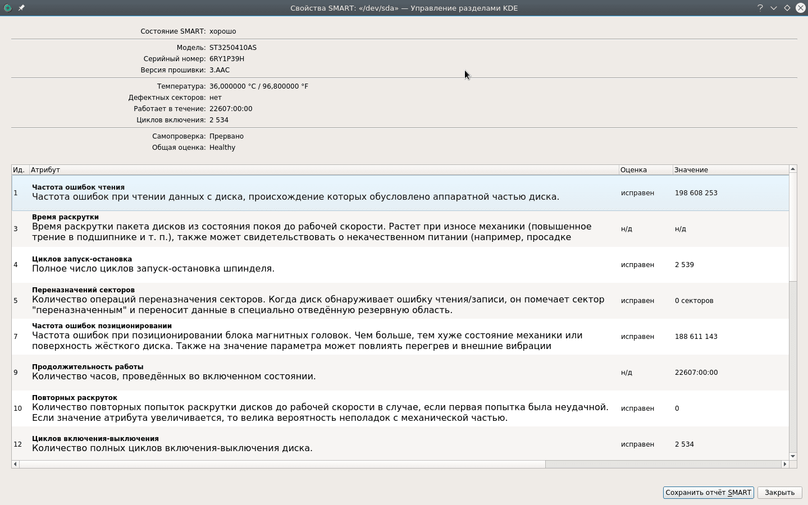
Task: Maximize window using the diamond icon
Action: [x=787, y=8]
